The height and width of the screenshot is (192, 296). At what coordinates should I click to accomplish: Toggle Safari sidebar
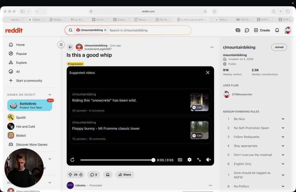pyautogui.click(x=22, y=11)
